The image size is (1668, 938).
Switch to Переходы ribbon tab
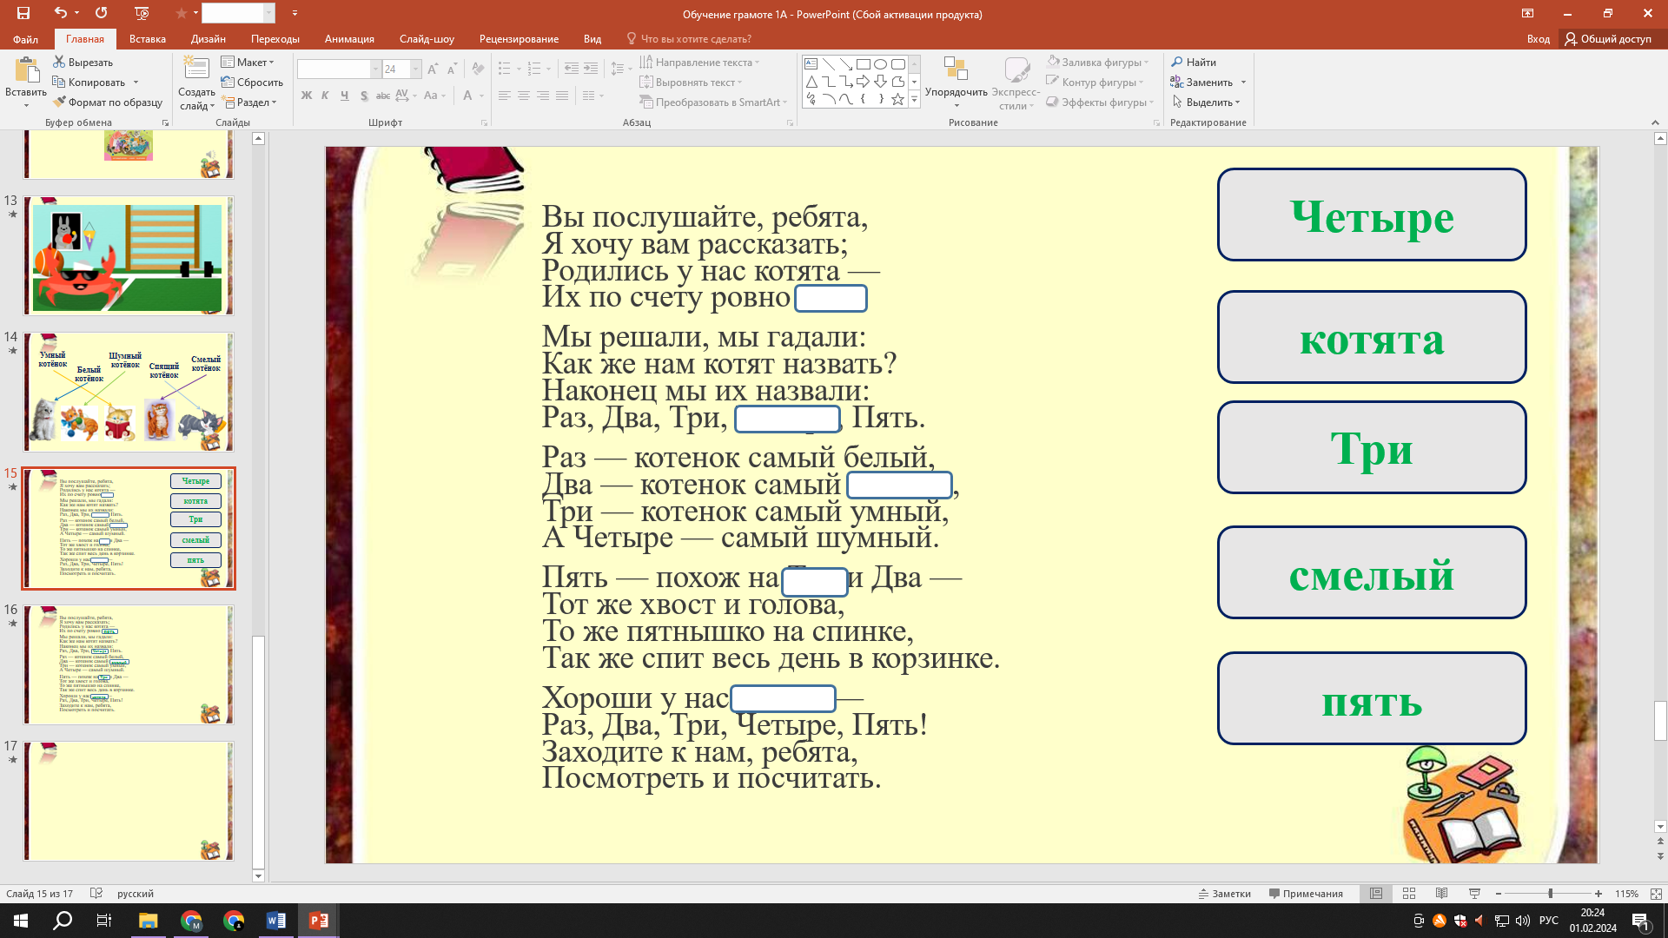tap(275, 39)
